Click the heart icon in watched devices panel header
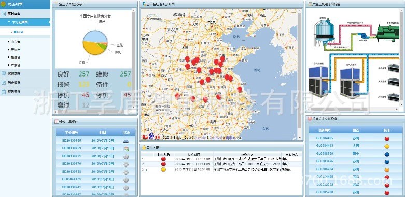 point(310,119)
